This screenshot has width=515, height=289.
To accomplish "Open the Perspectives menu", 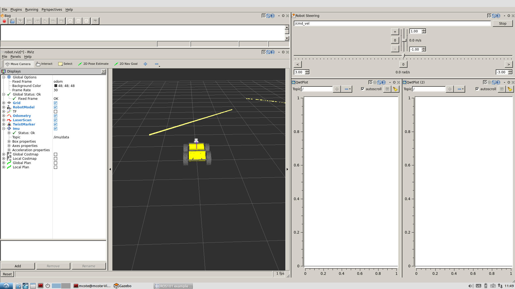I will click(x=51, y=9).
